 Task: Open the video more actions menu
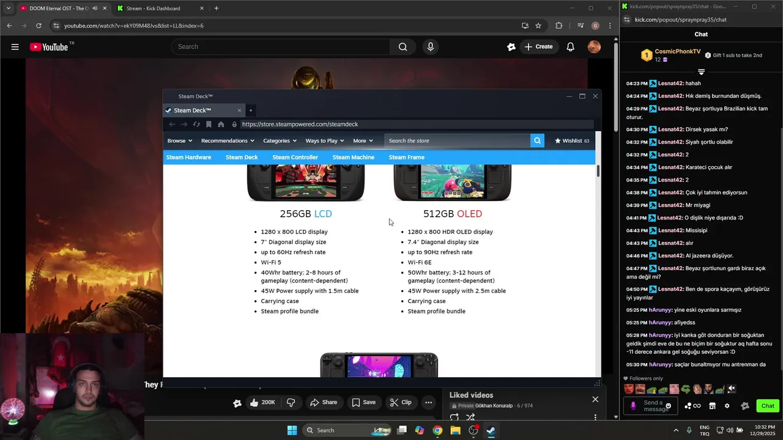(x=428, y=402)
